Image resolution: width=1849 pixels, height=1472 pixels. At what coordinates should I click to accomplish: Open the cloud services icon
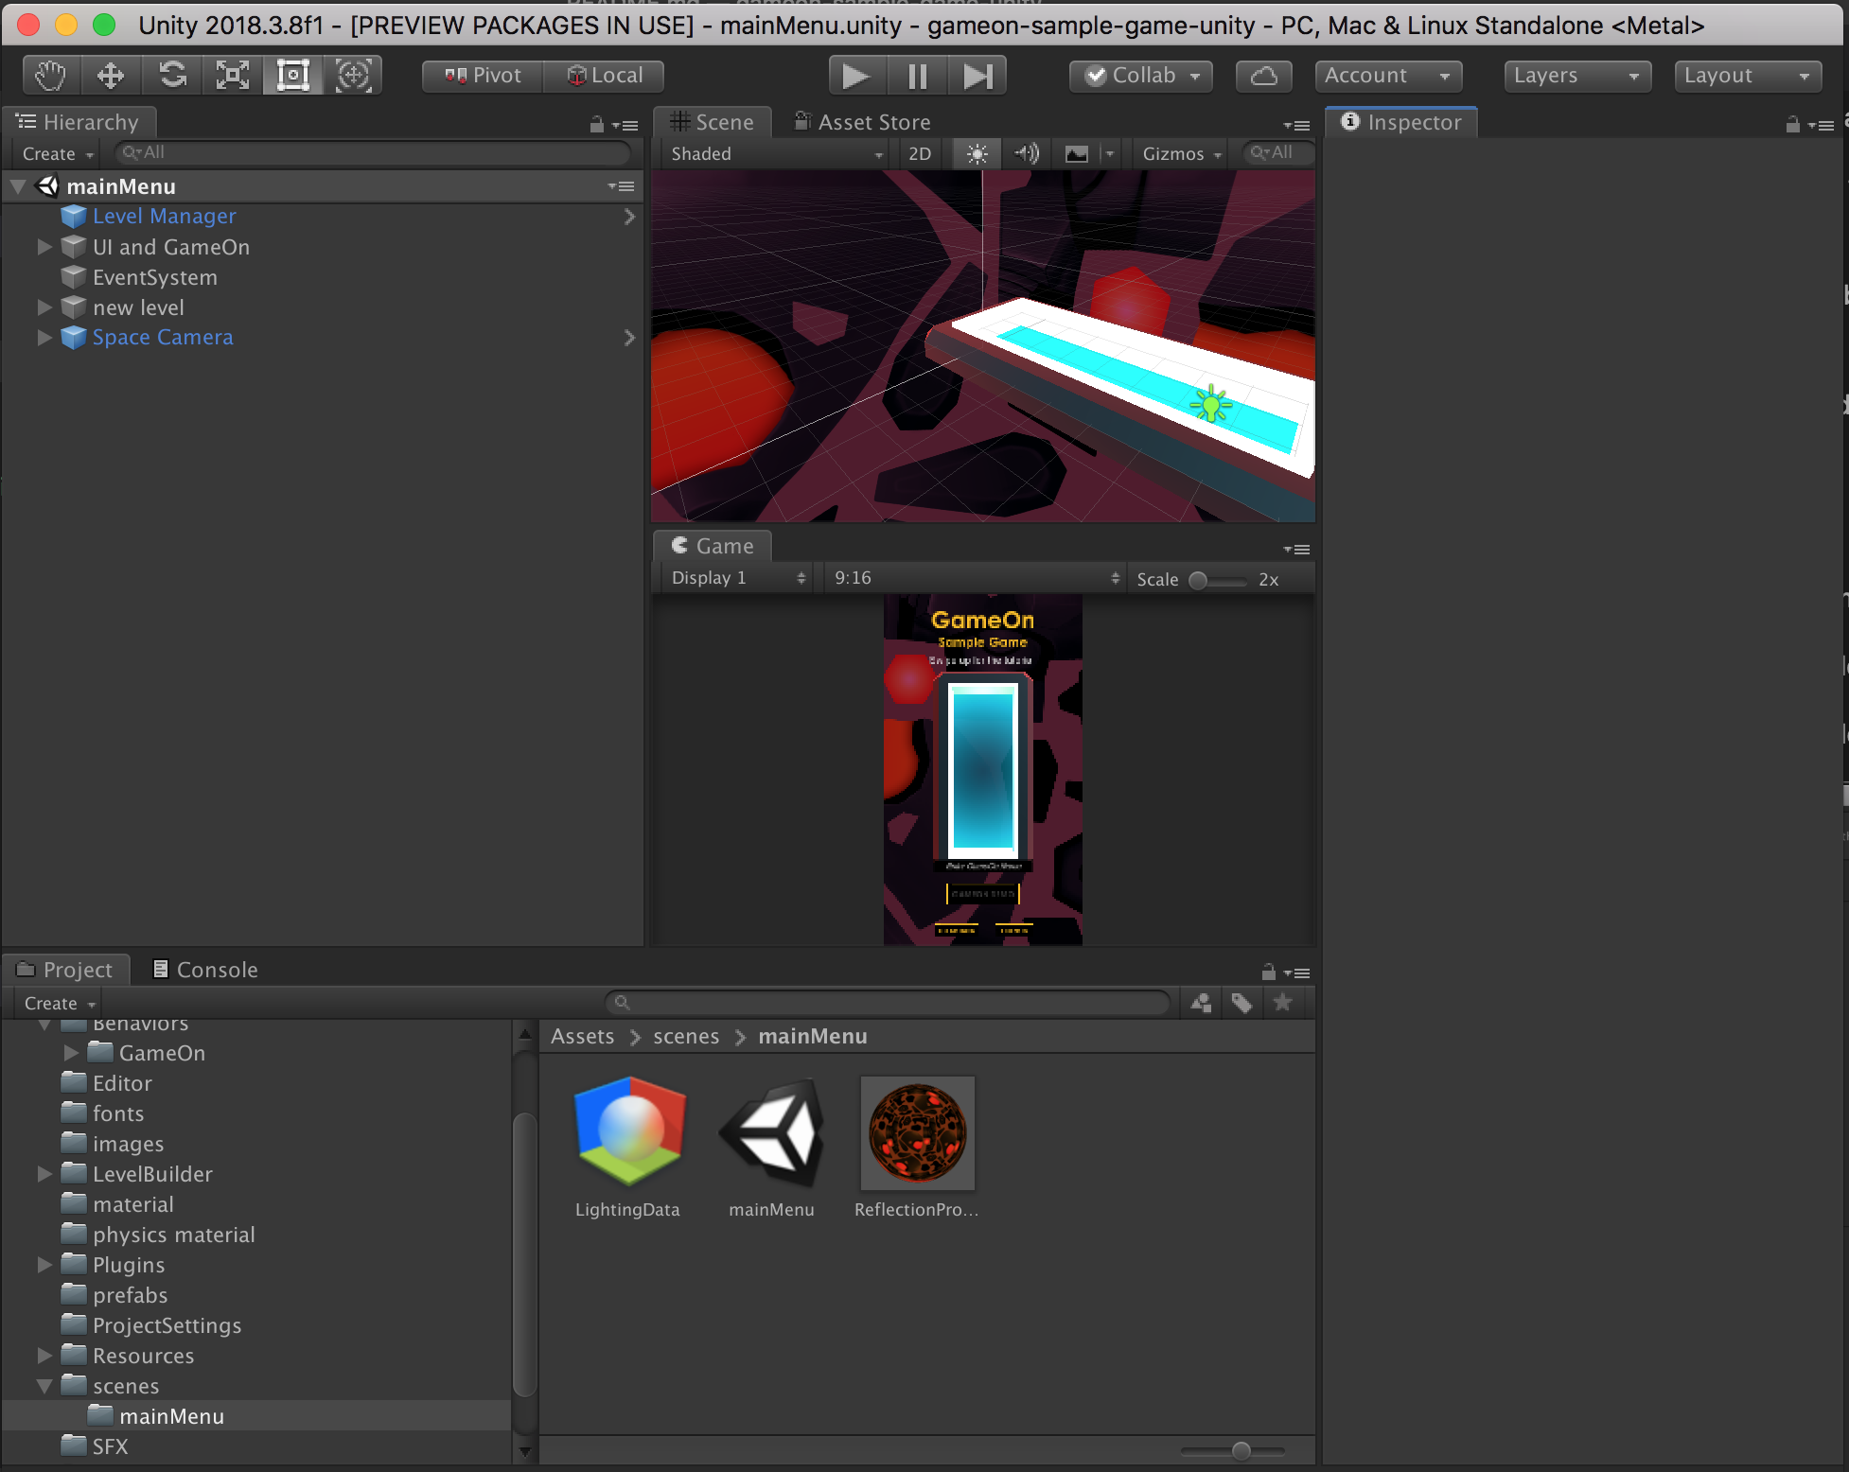point(1263,76)
